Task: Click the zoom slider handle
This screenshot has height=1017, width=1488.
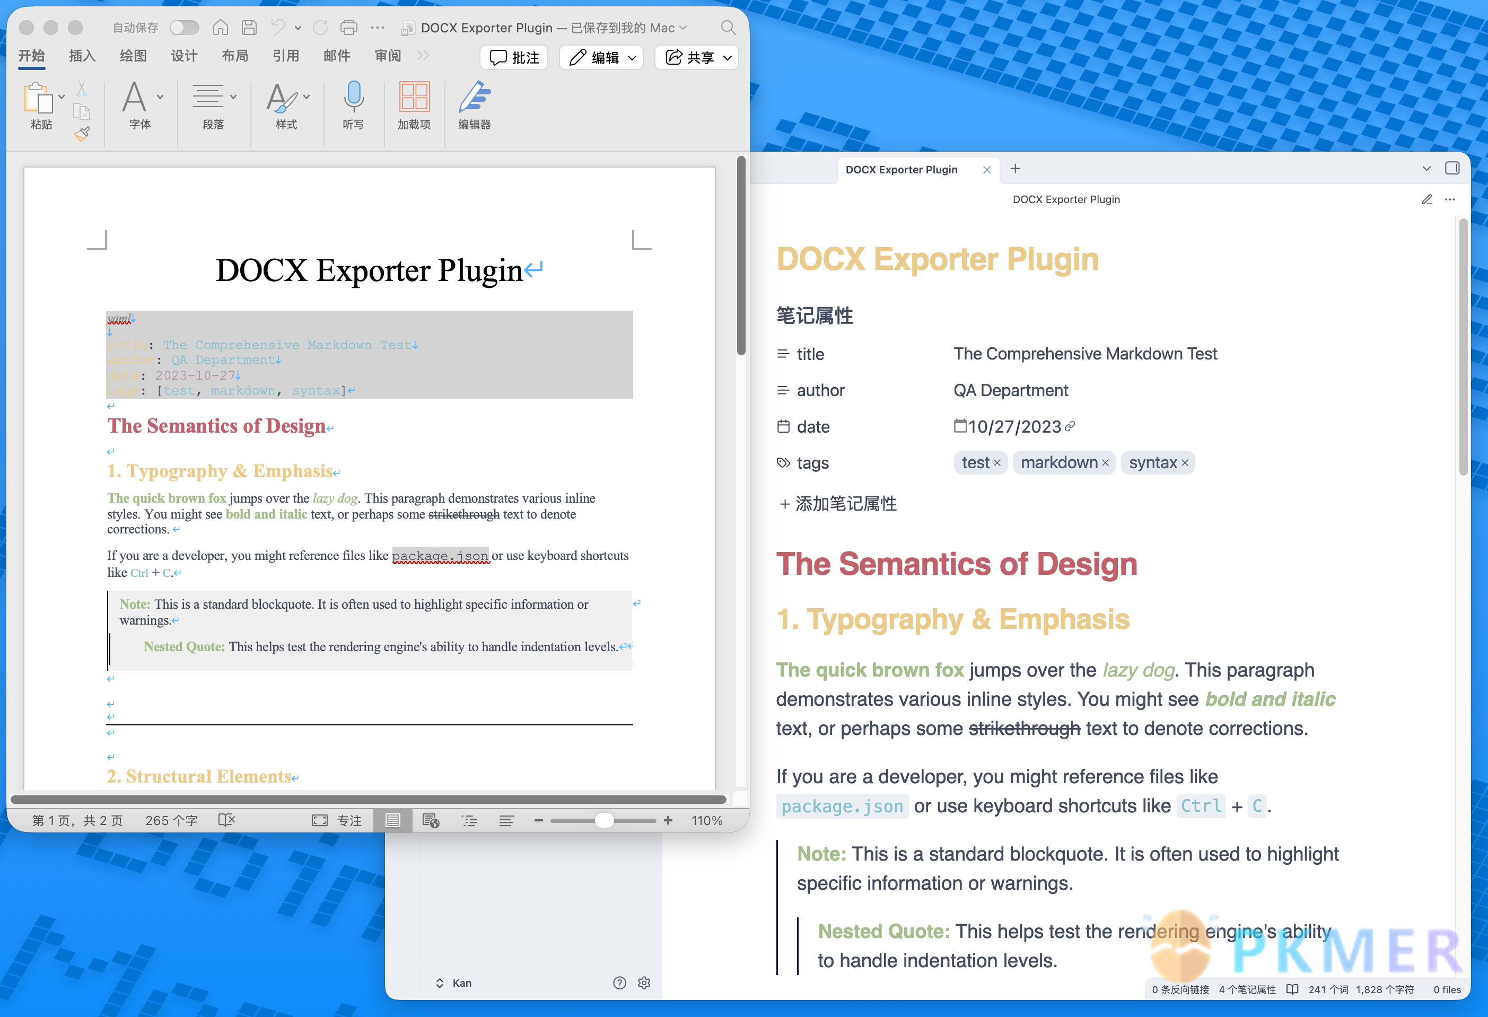Action: (604, 820)
